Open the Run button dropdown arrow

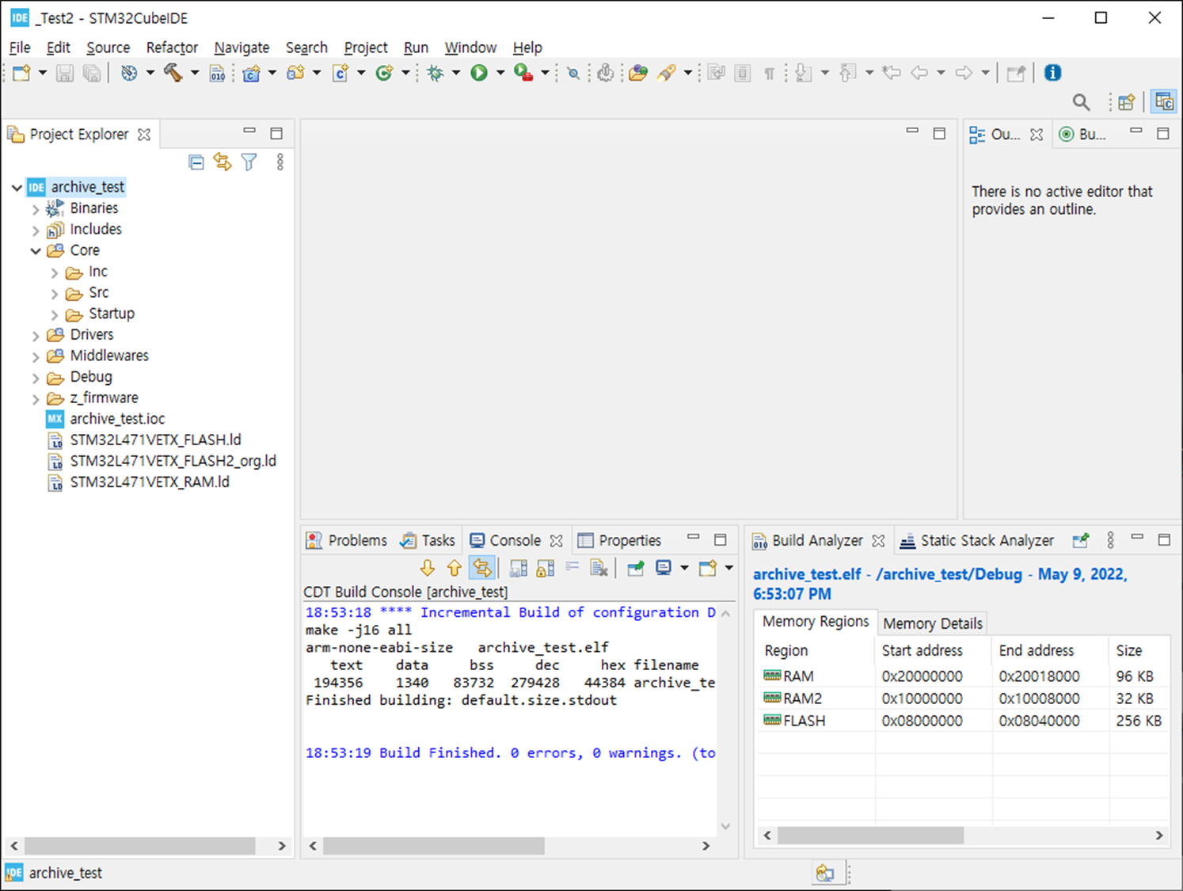click(500, 73)
